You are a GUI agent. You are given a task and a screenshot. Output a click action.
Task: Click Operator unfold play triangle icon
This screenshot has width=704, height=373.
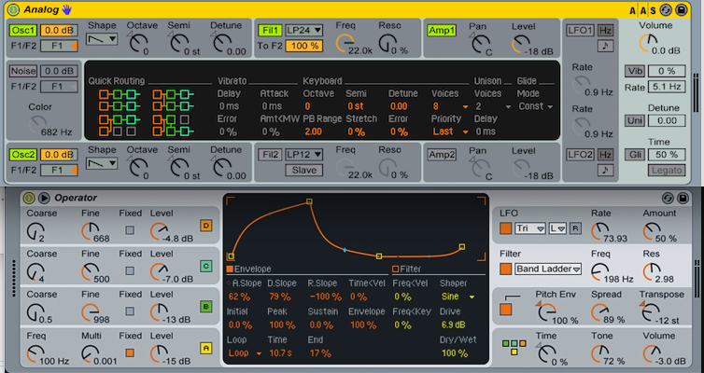coord(44,198)
